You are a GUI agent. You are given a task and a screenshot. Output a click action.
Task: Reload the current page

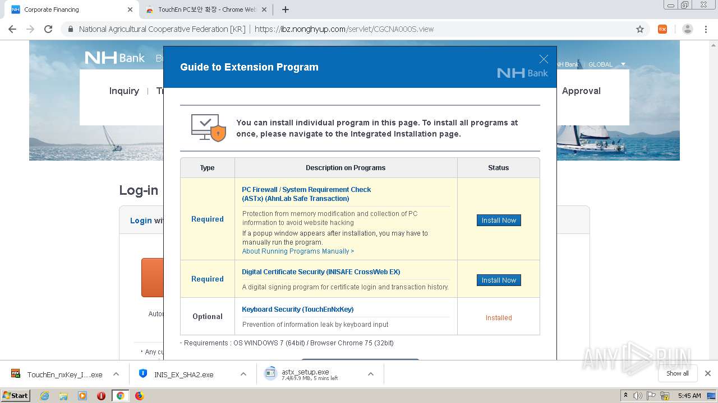tap(48, 29)
